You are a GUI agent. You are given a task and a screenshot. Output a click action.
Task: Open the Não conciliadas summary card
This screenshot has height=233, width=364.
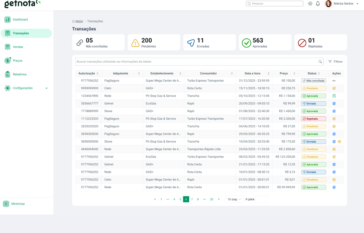[99, 42]
